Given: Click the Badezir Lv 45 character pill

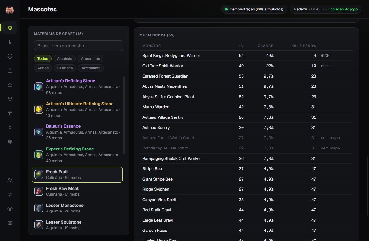Looking at the screenshot, I should [x=326, y=9].
